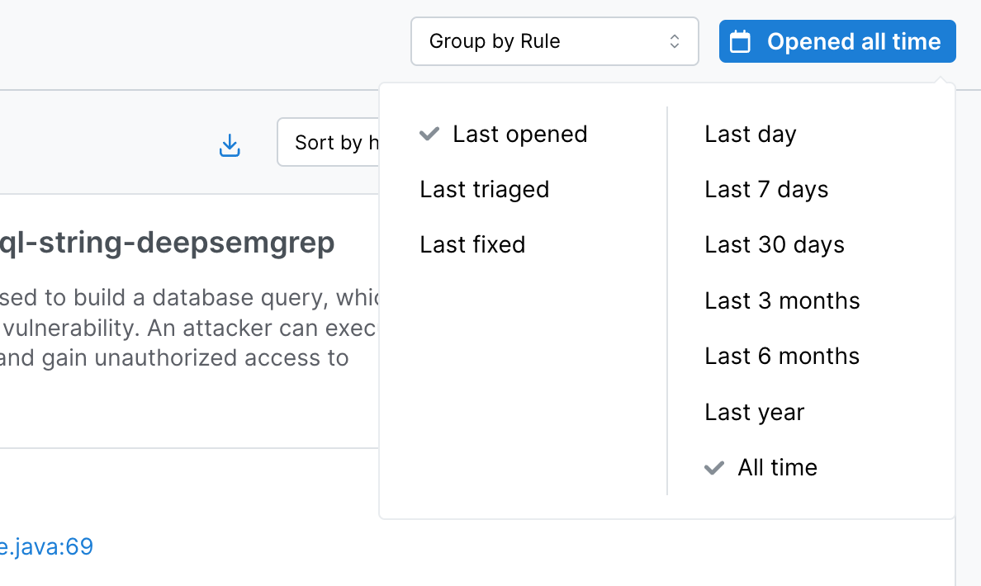Click the unauthorized access description line
The image size is (981, 586).
[173, 358]
